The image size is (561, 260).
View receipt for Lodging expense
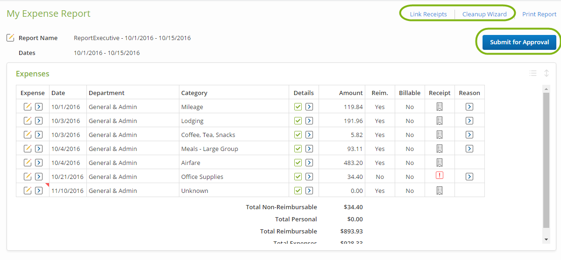(x=440, y=121)
